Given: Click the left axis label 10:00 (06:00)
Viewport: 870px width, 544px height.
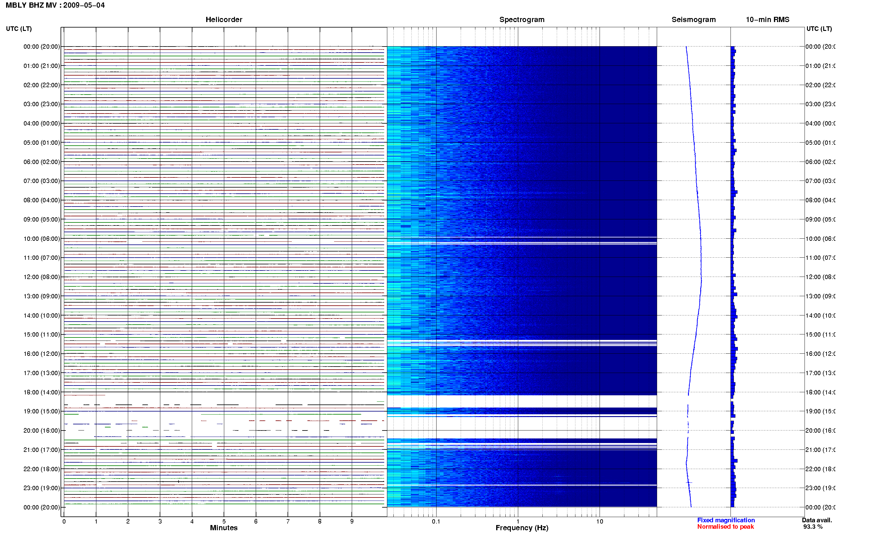Looking at the screenshot, I should click(x=42, y=239).
